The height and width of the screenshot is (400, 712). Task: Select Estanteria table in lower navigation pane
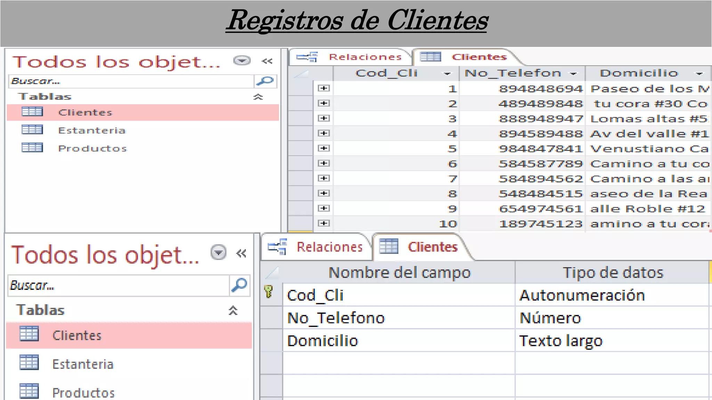[x=83, y=364]
